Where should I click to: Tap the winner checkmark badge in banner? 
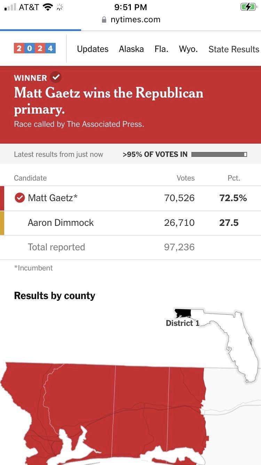click(56, 77)
